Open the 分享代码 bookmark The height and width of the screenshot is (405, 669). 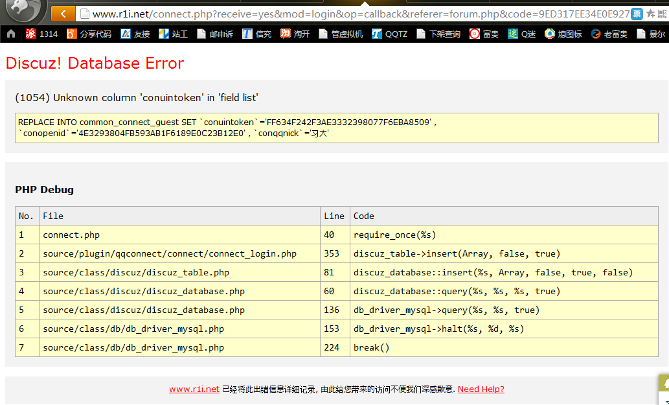pyautogui.click(x=89, y=34)
